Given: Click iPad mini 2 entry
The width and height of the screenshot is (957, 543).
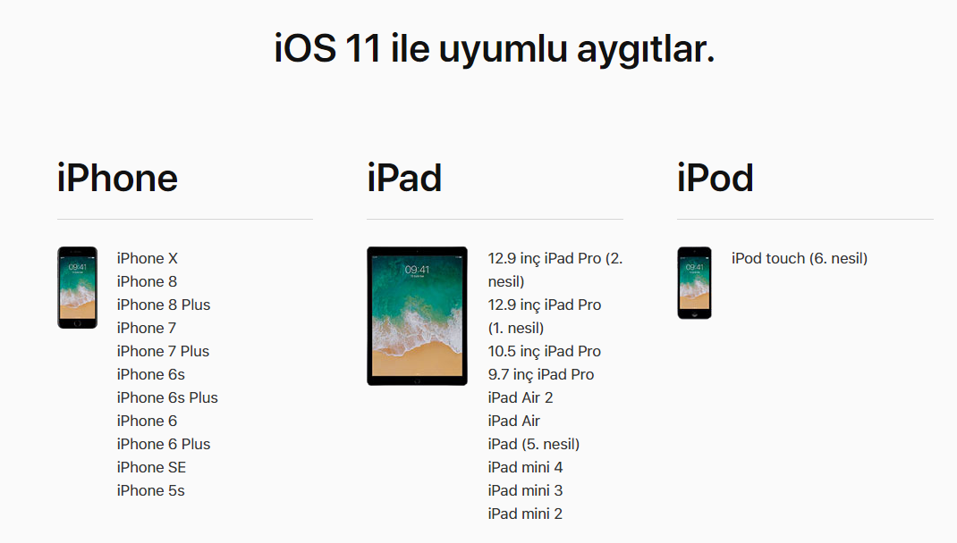Looking at the screenshot, I should pos(525,514).
